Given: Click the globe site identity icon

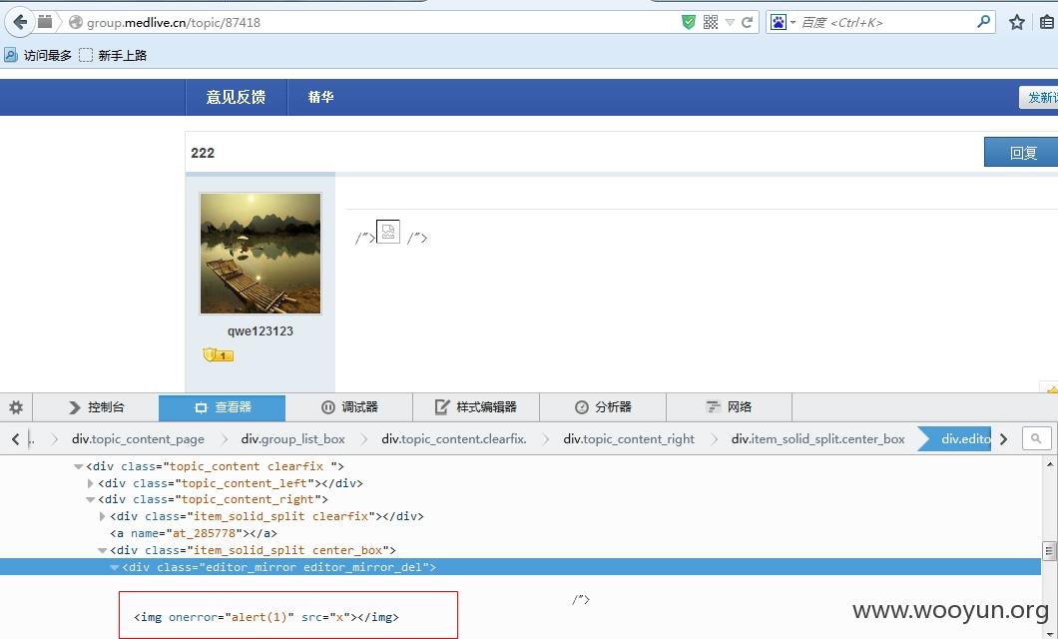Looking at the screenshot, I should [x=76, y=22].
